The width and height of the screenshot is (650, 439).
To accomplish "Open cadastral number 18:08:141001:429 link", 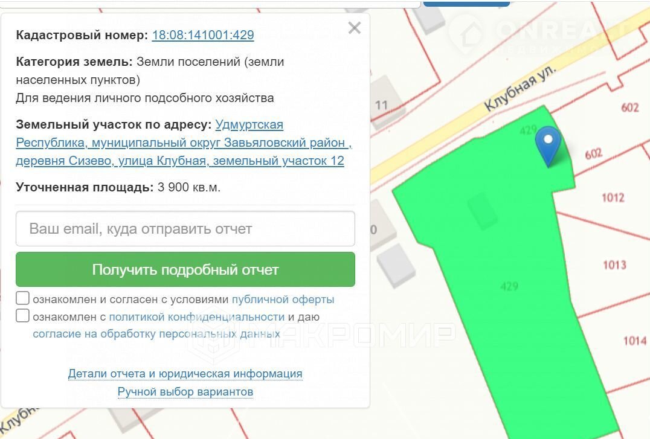I will pyautogui.click(x=202, y=35).
